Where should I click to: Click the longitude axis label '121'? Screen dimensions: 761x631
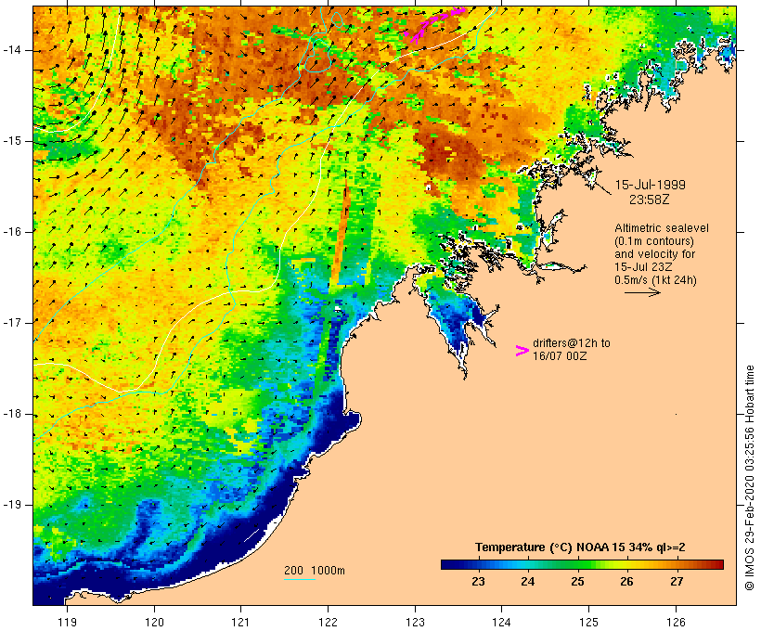pos(240,622)
